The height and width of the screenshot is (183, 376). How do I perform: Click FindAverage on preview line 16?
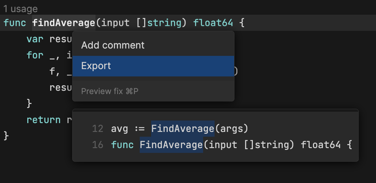tap(171, 145)
